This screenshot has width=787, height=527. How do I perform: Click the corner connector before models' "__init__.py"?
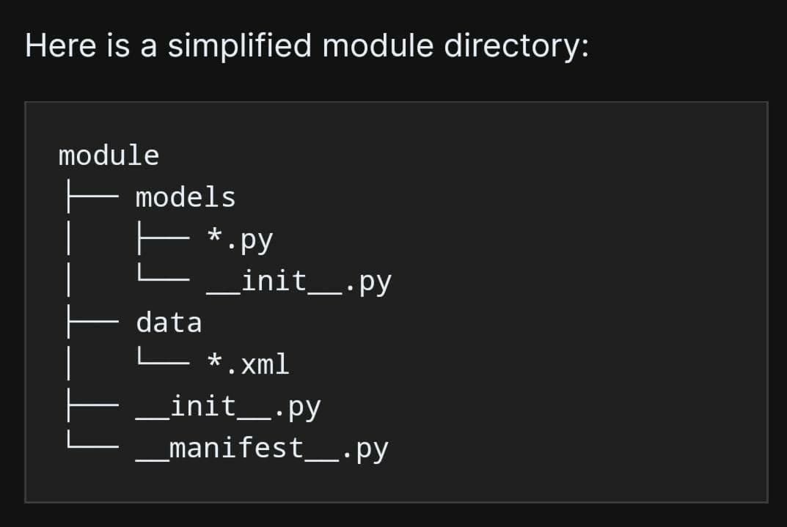[x=161, y=279]
